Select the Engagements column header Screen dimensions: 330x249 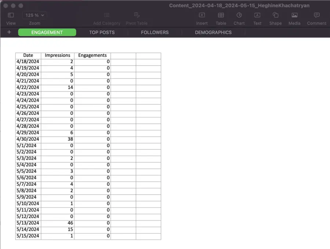[x=92, y=55]
